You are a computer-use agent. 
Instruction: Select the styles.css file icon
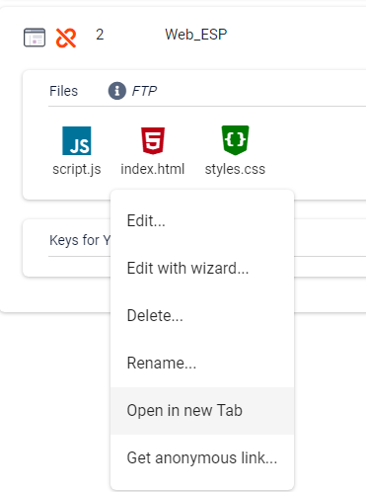pos(235,140)
